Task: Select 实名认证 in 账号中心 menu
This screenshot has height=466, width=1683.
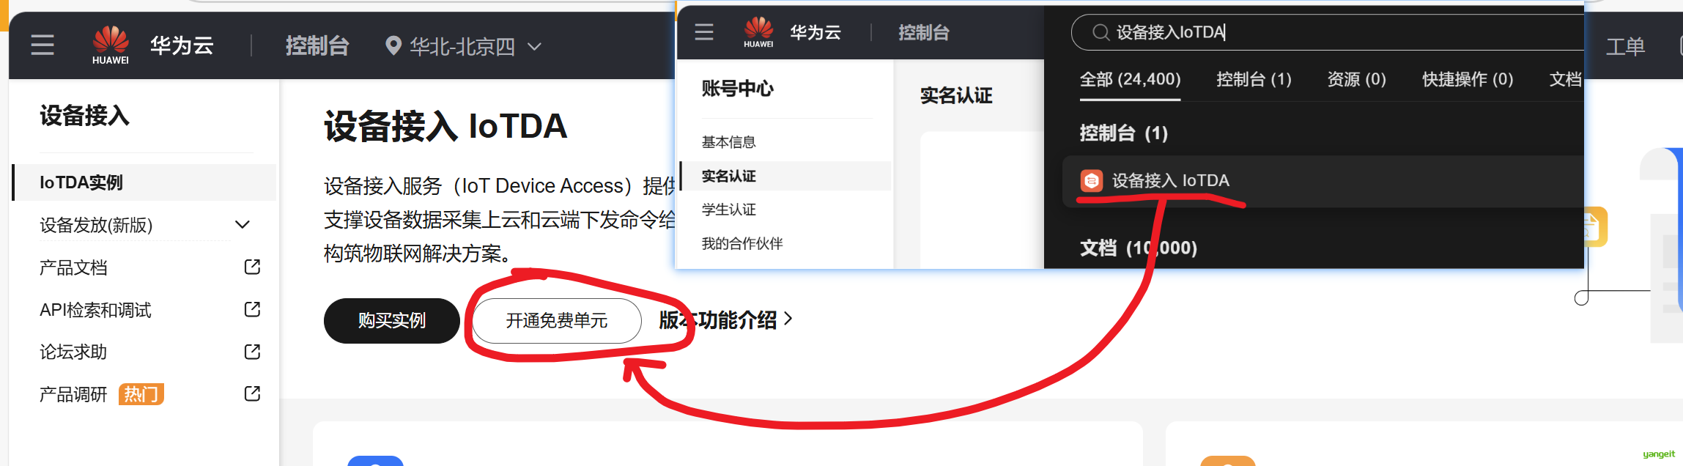Action: point(785,176)
